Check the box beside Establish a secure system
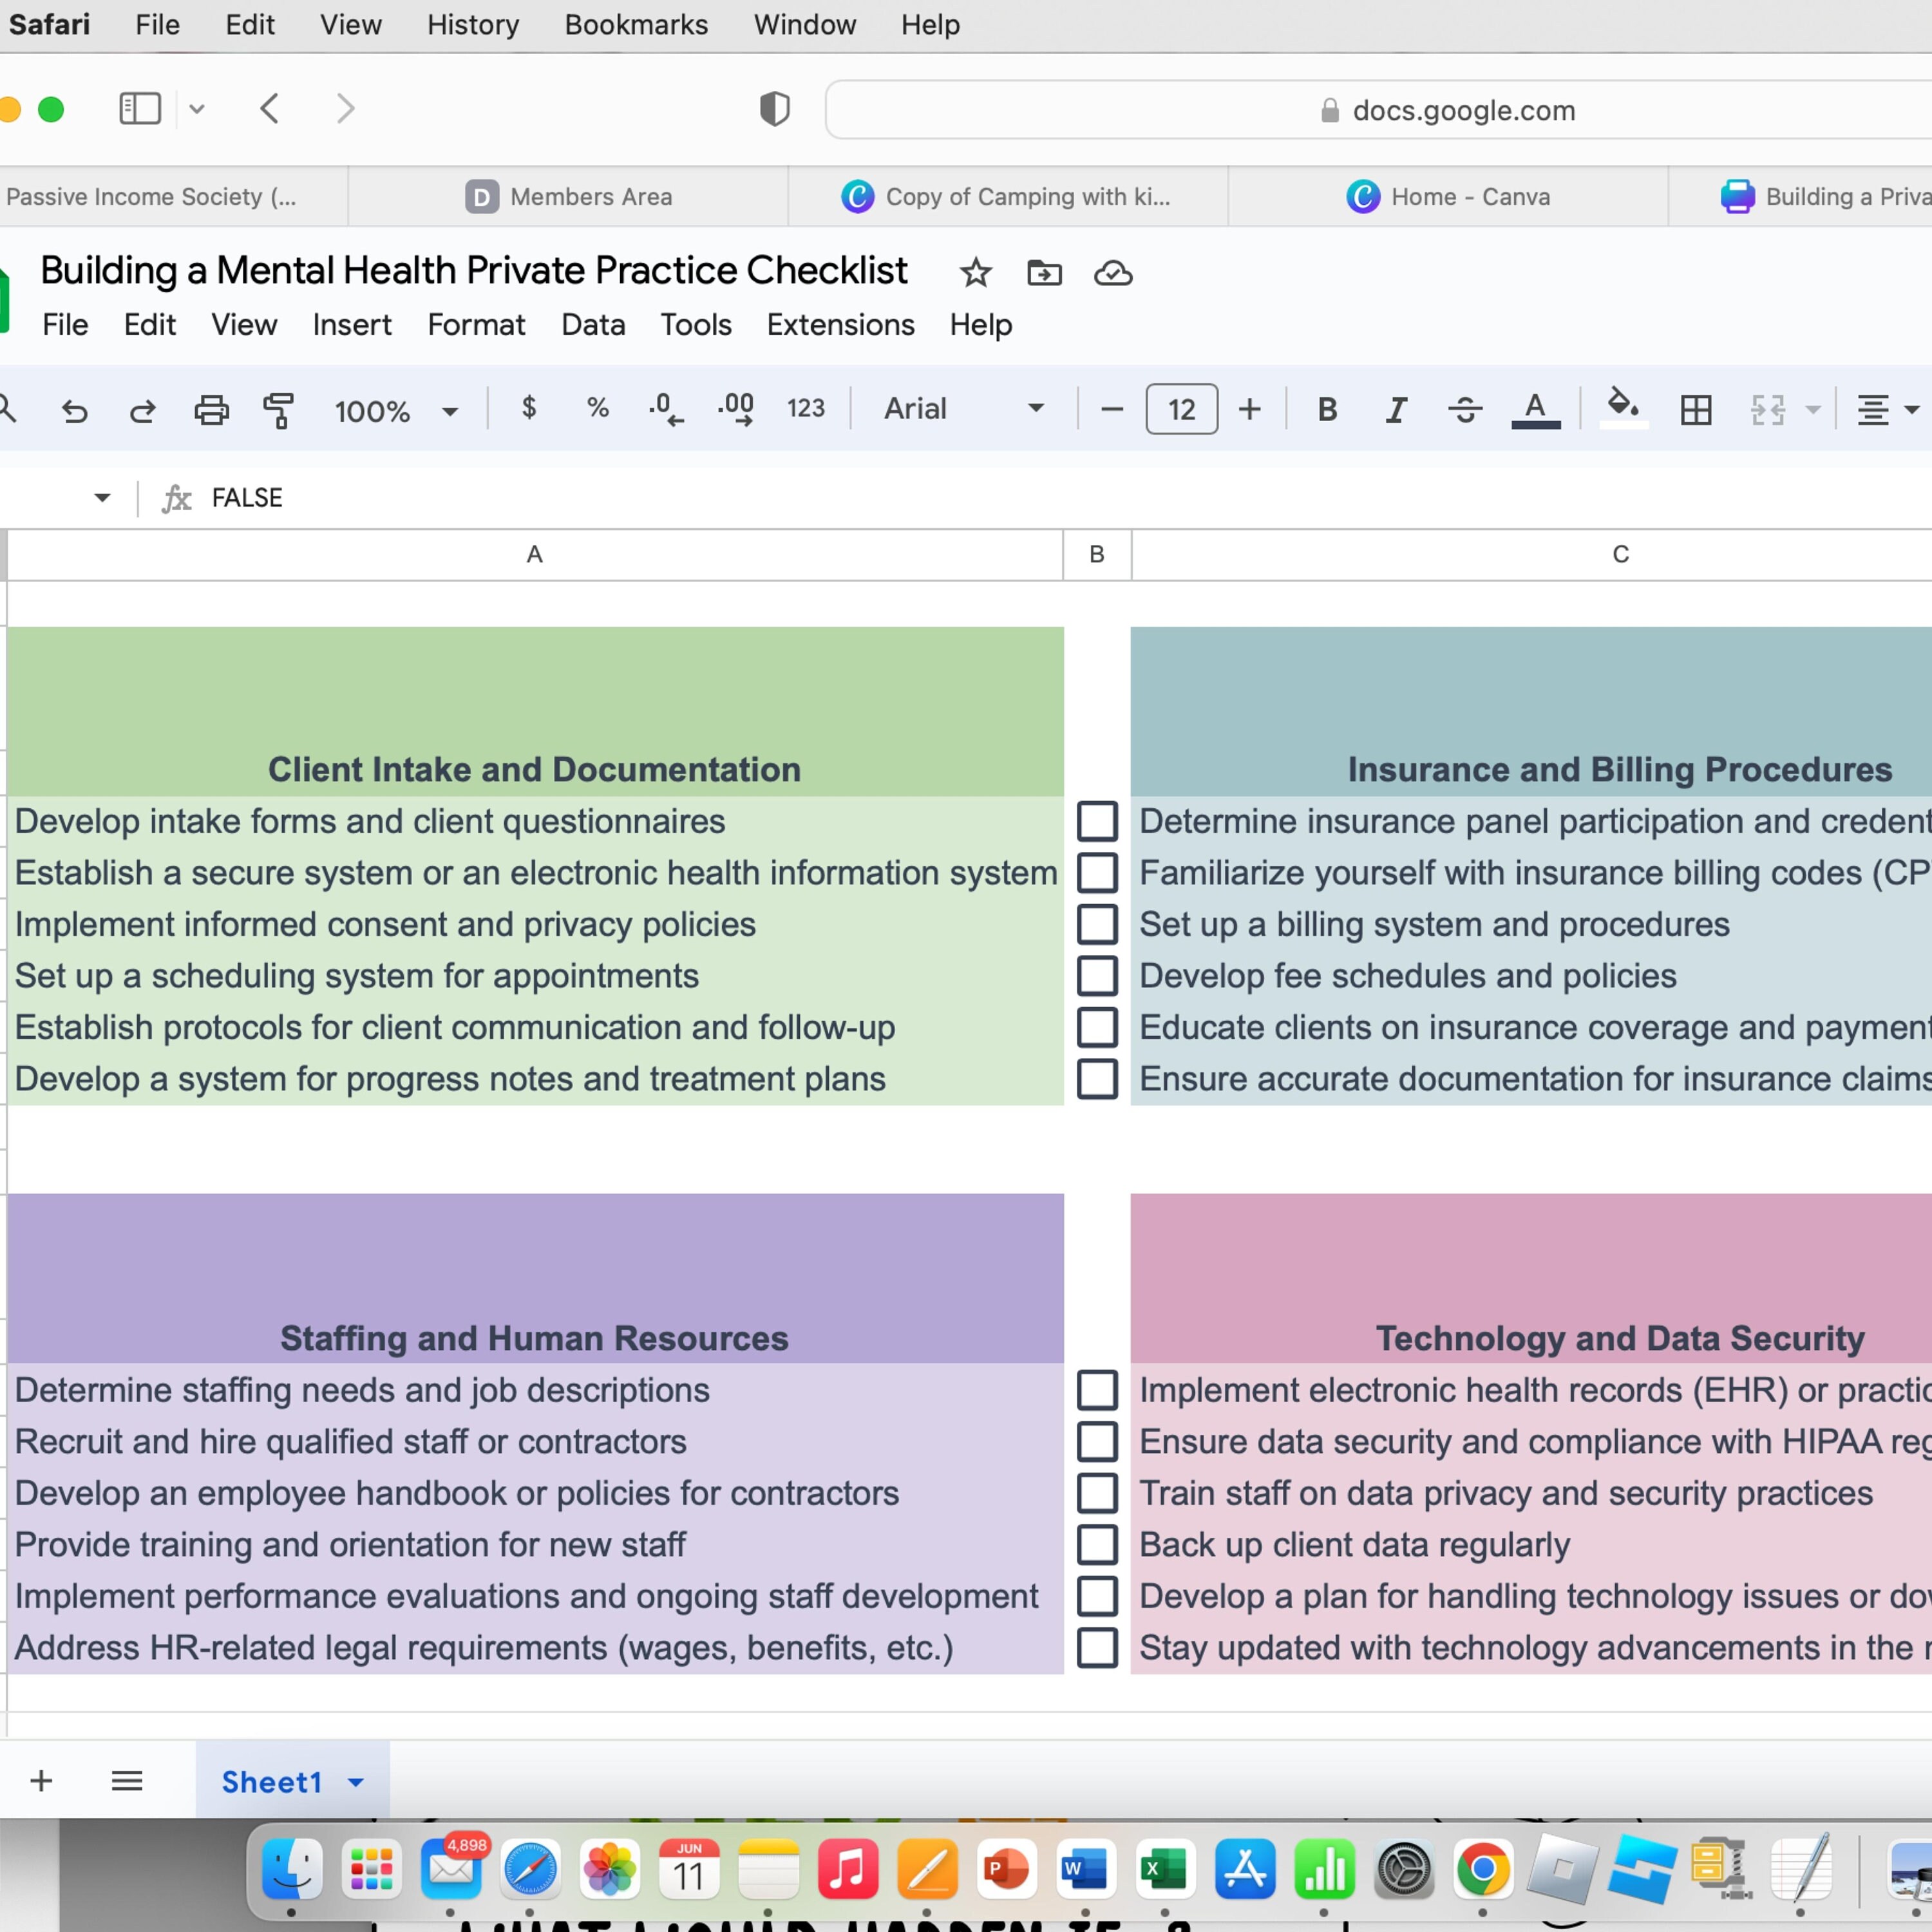This screenshot has height=1932, width=1932. (1097, 873)
